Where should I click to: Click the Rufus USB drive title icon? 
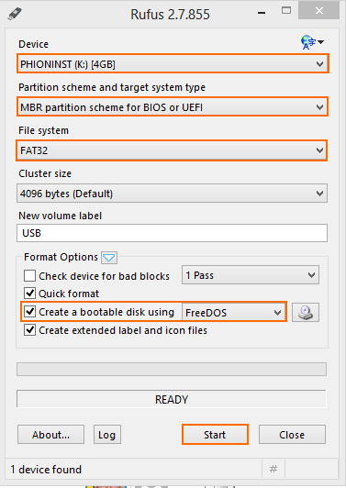pos(15,14)
